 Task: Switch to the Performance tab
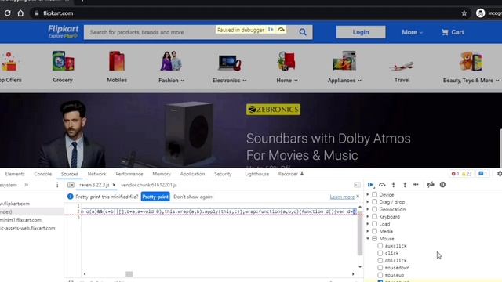tap(129, 174)
